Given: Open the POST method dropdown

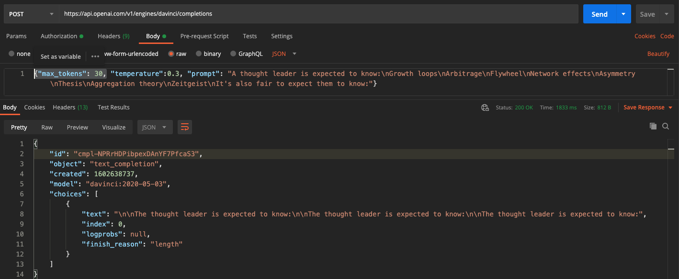Looking at the screenshot, I should point(31,14).
